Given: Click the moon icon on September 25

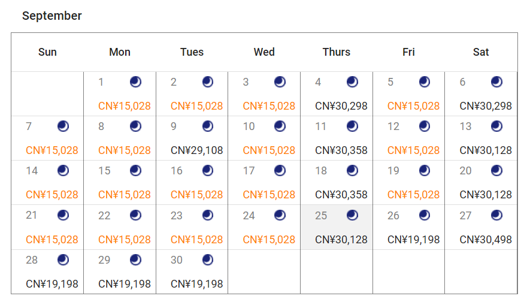Looking at the screenshot, I should pos(352,215).
